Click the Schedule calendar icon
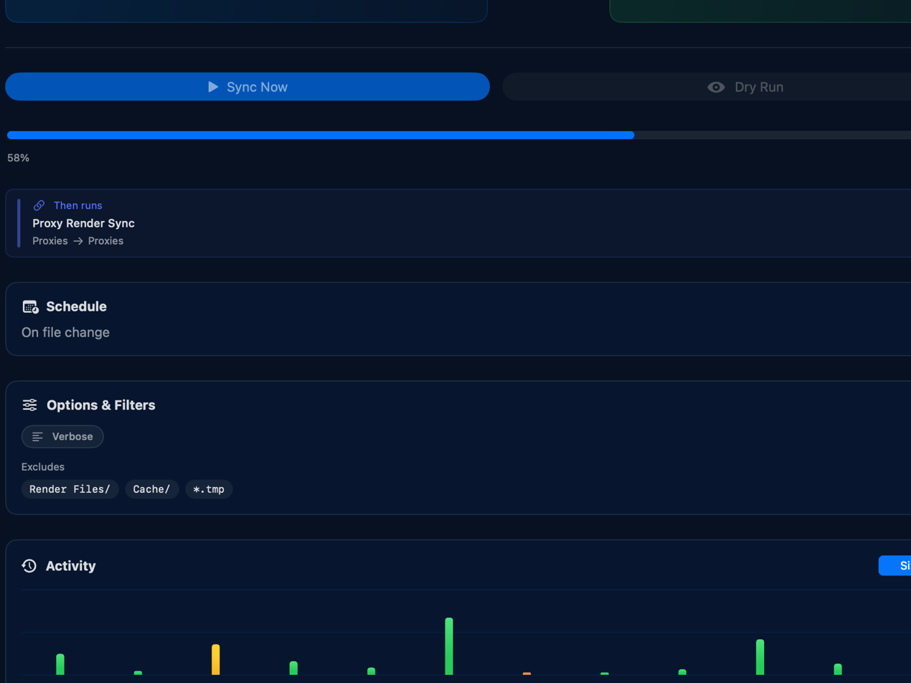The image size is (911, 683). tap(31, 306)
